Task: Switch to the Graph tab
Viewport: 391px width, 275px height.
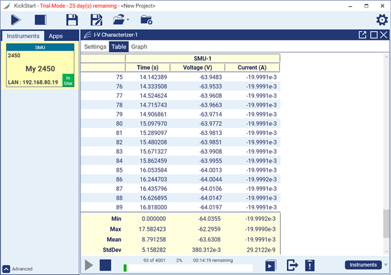Action: tap(139, 47)
